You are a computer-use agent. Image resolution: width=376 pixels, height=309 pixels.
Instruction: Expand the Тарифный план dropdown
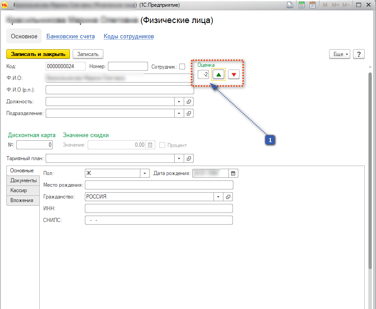[x=179, y=158]
